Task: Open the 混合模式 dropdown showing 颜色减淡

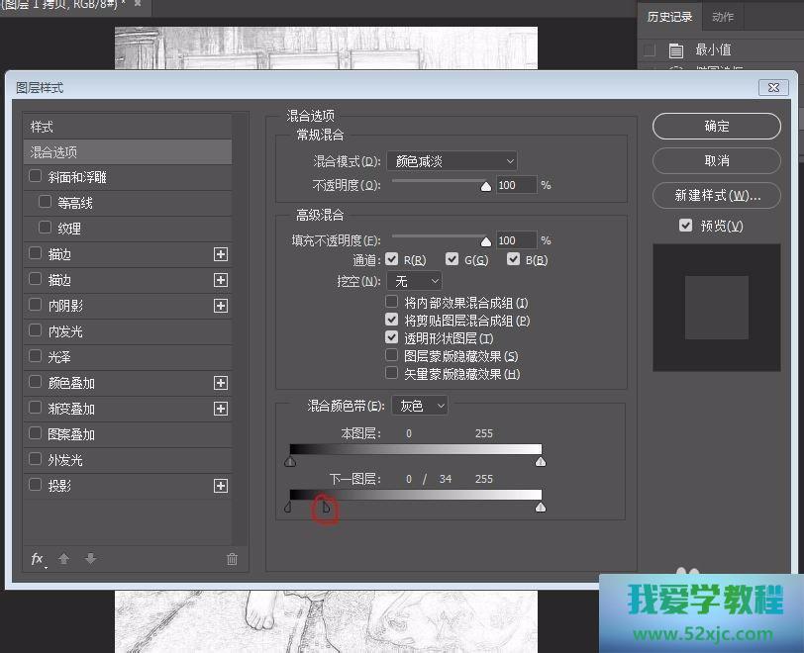Action: pyautogui.click(x=452, y=161)
